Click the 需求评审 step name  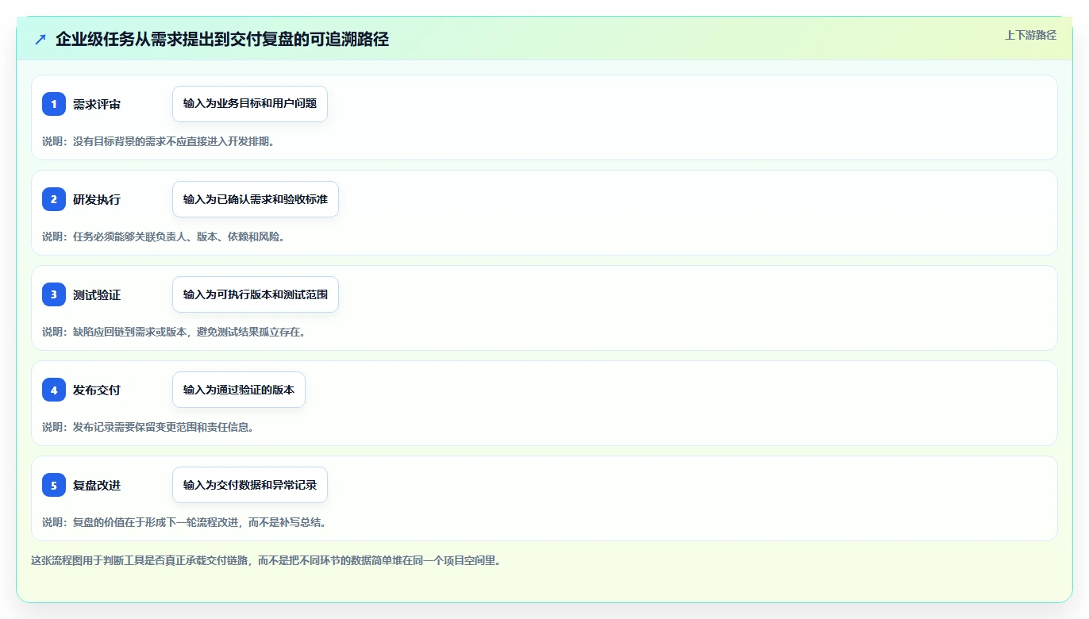(97, 105)
